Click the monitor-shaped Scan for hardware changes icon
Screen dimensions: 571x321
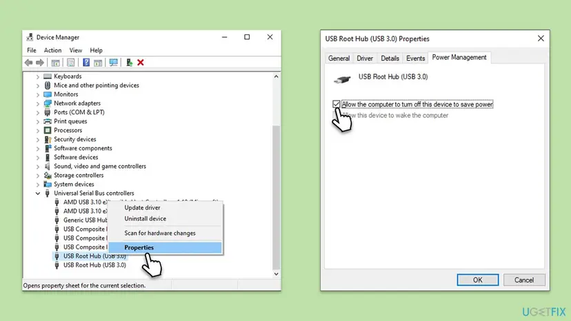click(113, 63)
